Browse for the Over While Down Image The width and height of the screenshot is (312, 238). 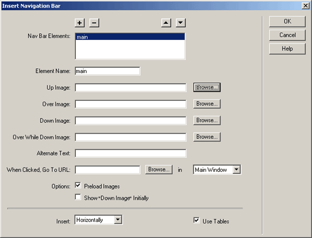(207, 137)
